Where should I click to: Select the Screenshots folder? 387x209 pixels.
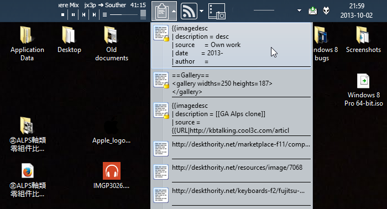point(363,40)
